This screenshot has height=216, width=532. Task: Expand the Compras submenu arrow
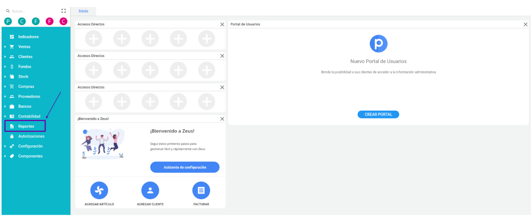(x=4, y=86)
